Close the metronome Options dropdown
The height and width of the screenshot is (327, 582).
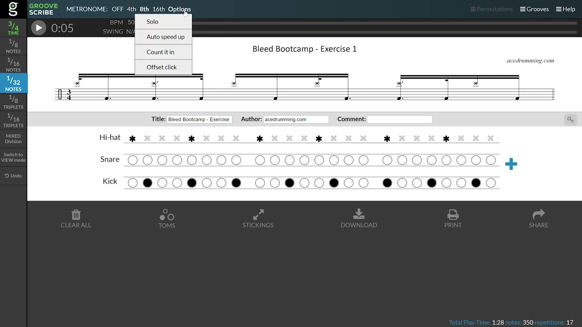click(x=179, y=9)
